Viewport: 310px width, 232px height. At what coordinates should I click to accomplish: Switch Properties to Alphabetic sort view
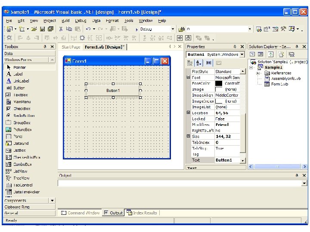click(198, 63)
